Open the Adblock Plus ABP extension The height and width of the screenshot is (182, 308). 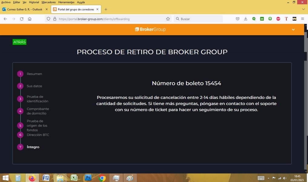coord(278,19)
